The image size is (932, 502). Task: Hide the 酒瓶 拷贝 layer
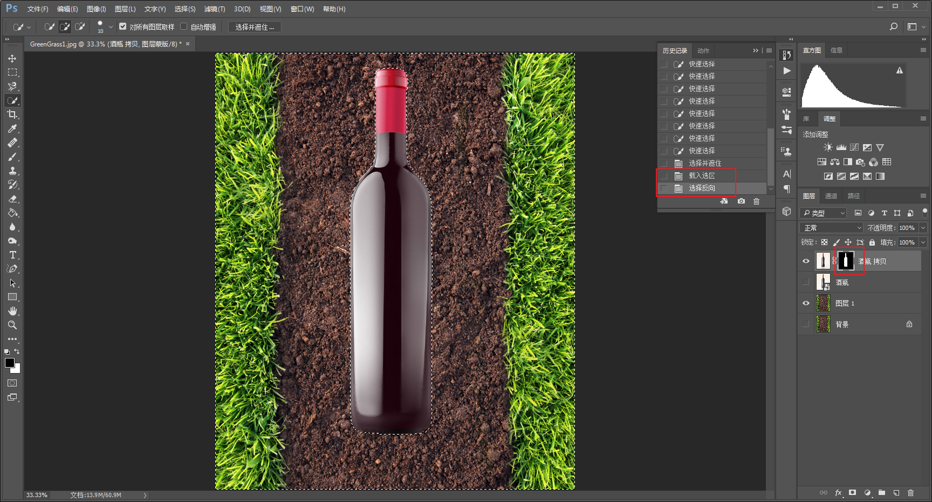tap(806, 261)
